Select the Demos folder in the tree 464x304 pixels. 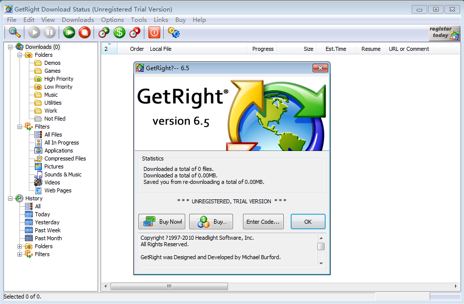coord(52,63)
